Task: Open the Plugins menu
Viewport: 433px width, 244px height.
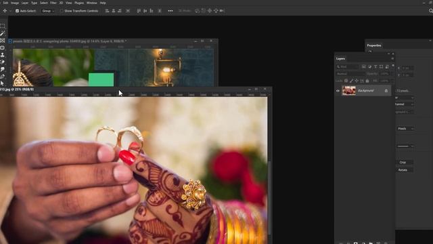Action: (x=79, y=3)
